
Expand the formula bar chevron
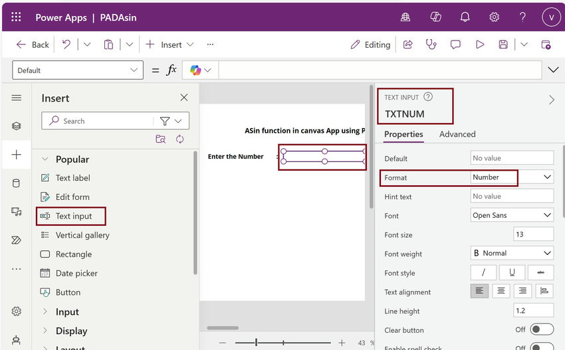(553, 70)
